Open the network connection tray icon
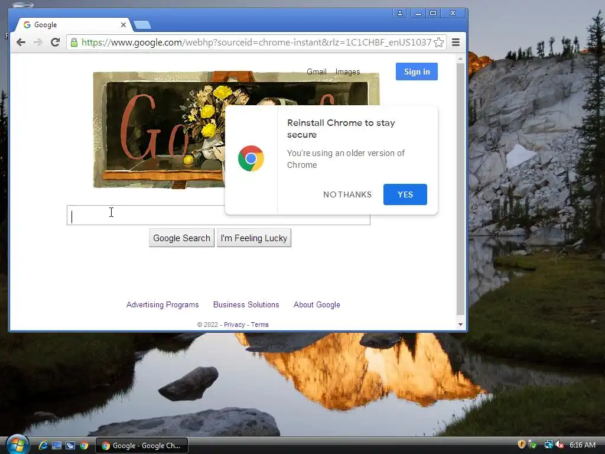The width and height of the screenshot is (605, 454). 548,445
